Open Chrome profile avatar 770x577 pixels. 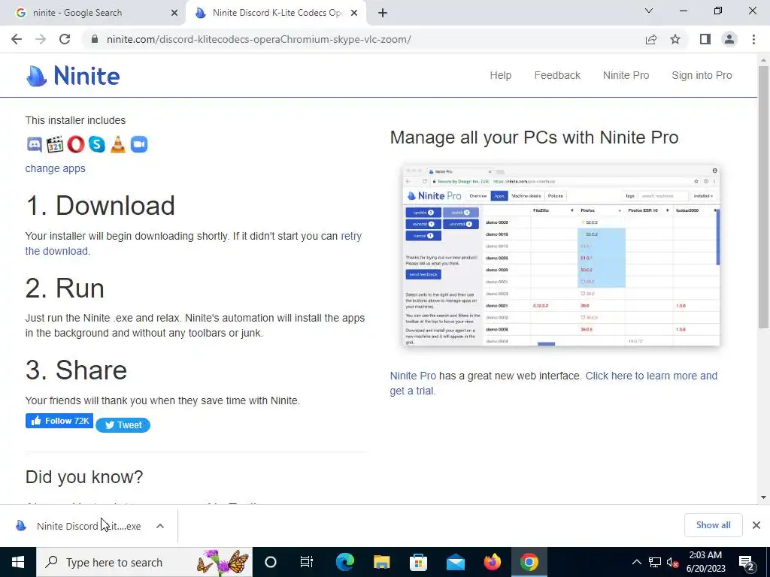pos(729,39)
